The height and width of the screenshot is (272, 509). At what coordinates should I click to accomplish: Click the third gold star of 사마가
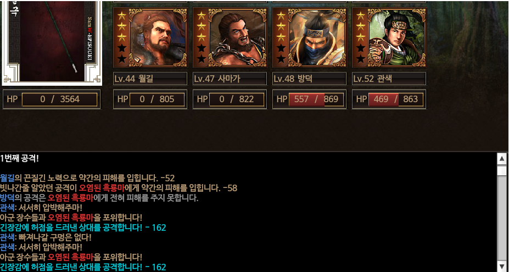[x=202, y=37]
